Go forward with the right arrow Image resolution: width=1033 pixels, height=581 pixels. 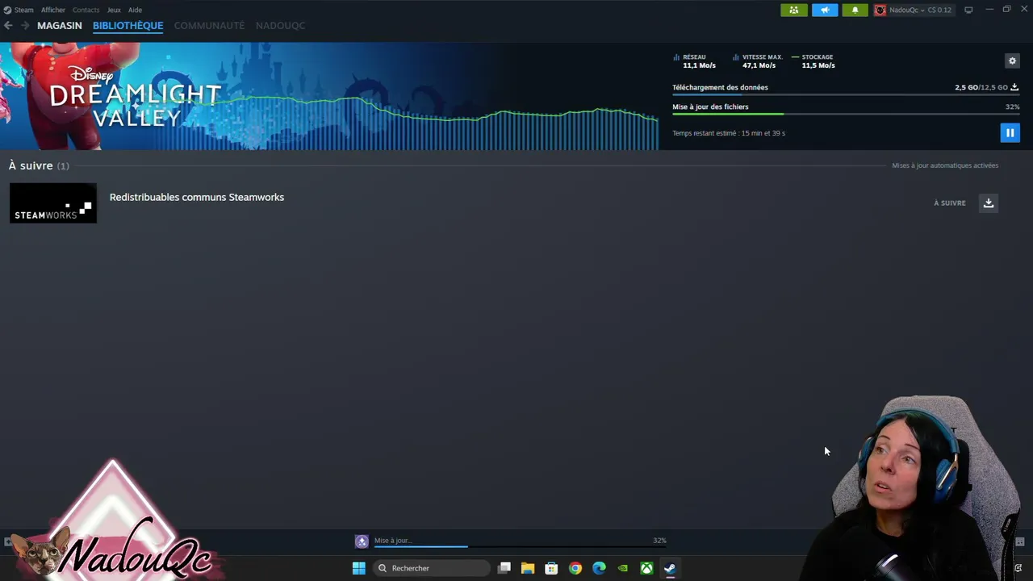click(x=25, y=26)
